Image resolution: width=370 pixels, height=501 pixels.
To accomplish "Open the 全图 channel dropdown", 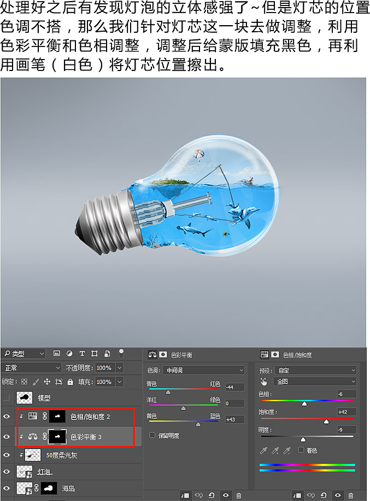I will (x=315, y=381).
